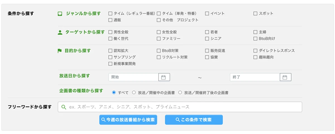Check the 女性全般 target checkbox
The image size is (335, 134).
[159, 32]
